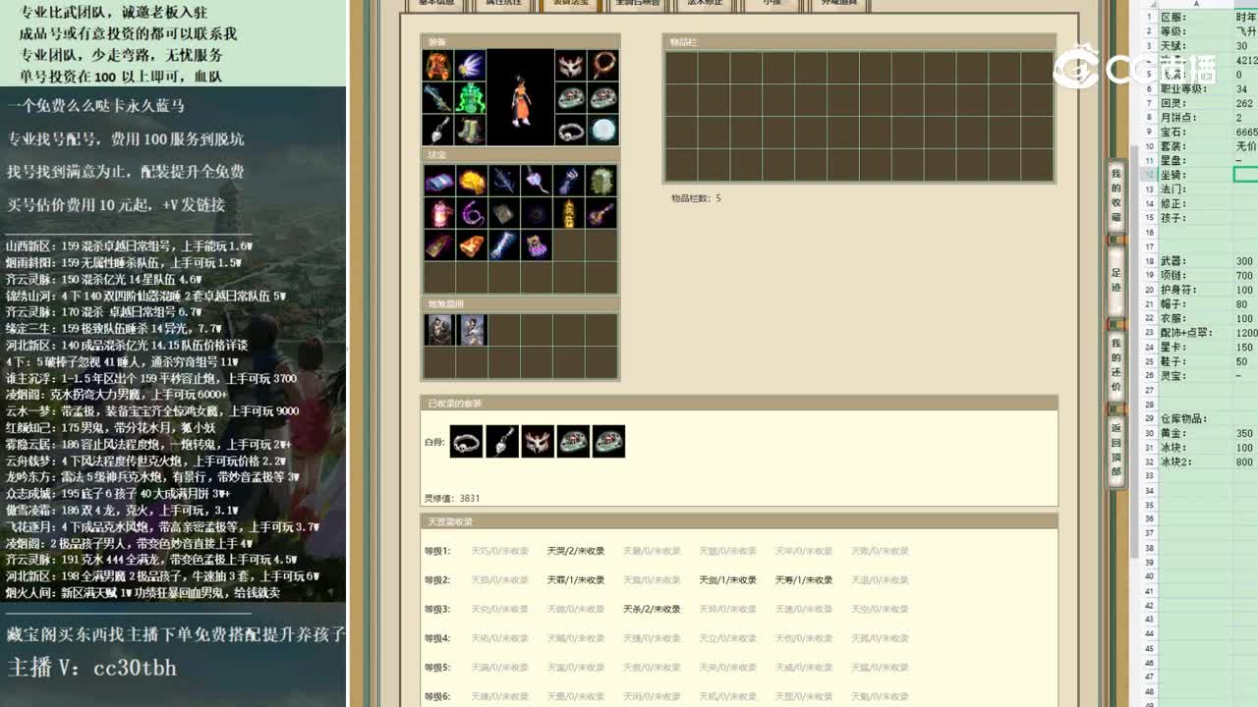Select the golden pagoda treasure icon
Screen dimensions: 1258x707
(569, 213)
